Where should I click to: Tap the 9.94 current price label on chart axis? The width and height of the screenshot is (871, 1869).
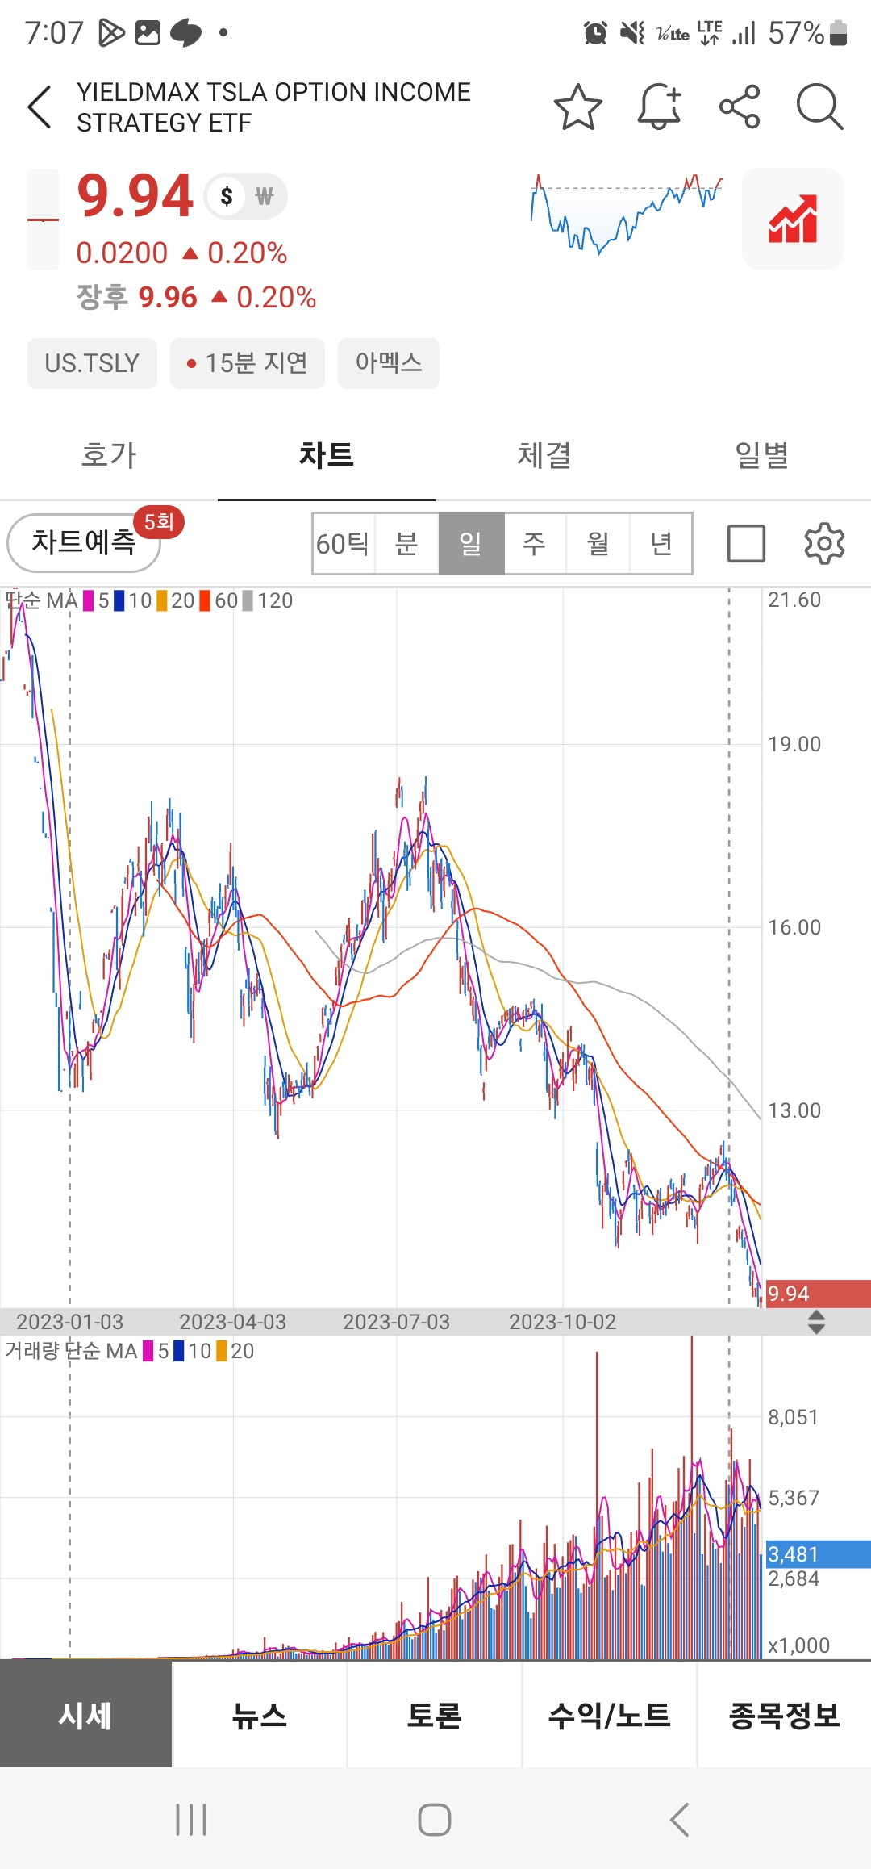[817, 1294]
